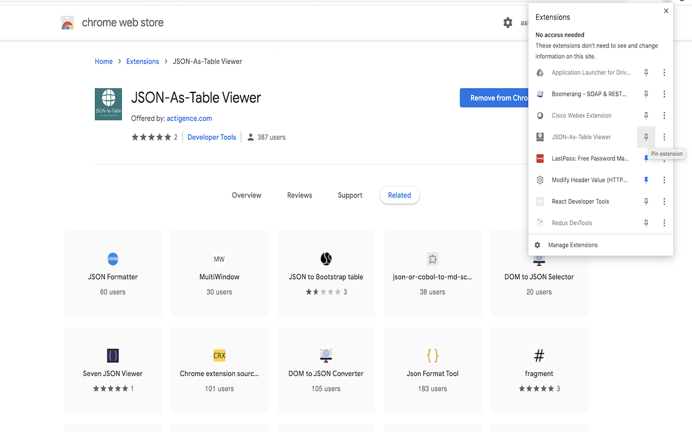Click Cisco Webex Extension icon
This screenshot has width=692, height=432.
[x=540, y=116]
